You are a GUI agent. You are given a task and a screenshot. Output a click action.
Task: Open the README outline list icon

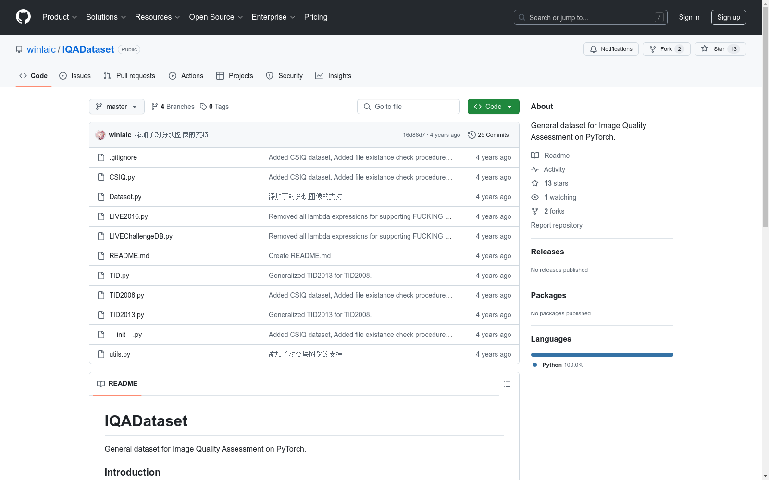click(507, 384)
